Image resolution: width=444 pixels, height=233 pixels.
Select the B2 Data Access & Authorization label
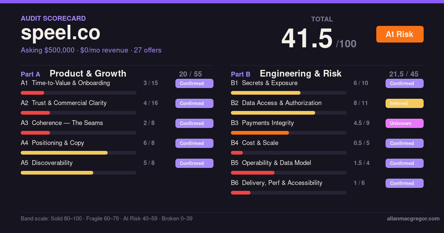pyautogui.click(x=276, y=103)
